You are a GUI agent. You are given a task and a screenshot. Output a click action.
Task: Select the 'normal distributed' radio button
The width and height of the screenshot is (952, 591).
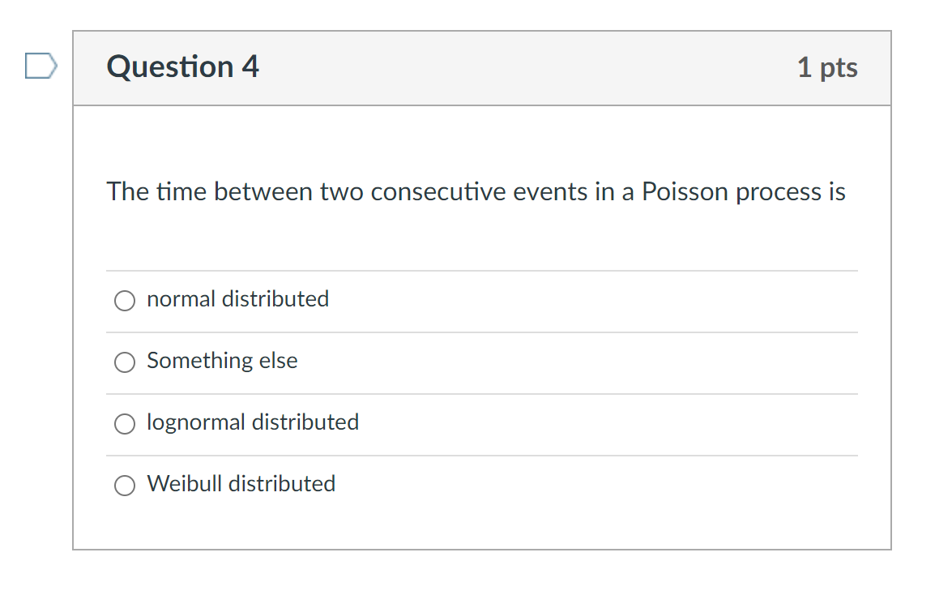[124, 300]
